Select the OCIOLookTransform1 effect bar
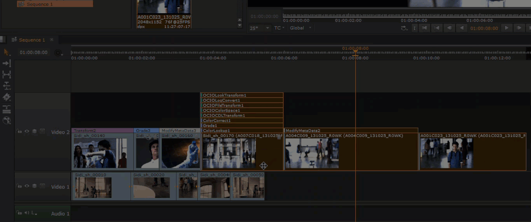 pos(242,95)
